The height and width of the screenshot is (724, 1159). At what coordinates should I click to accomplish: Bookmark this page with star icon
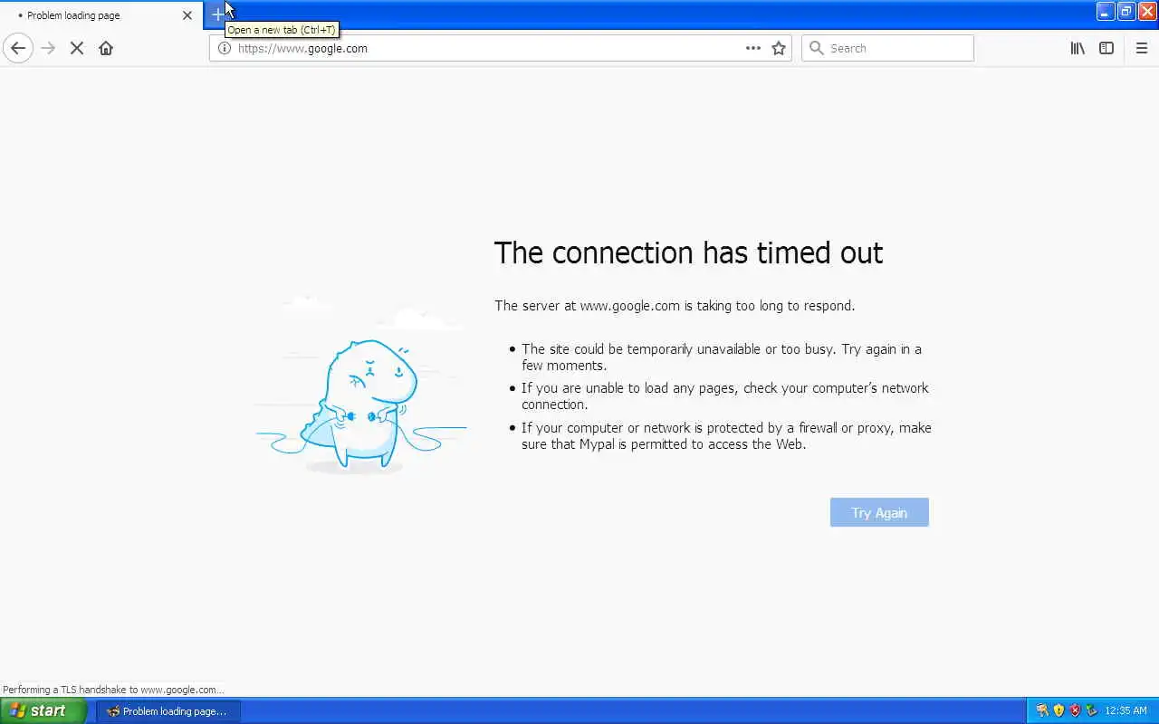click(x=779, y=48)
